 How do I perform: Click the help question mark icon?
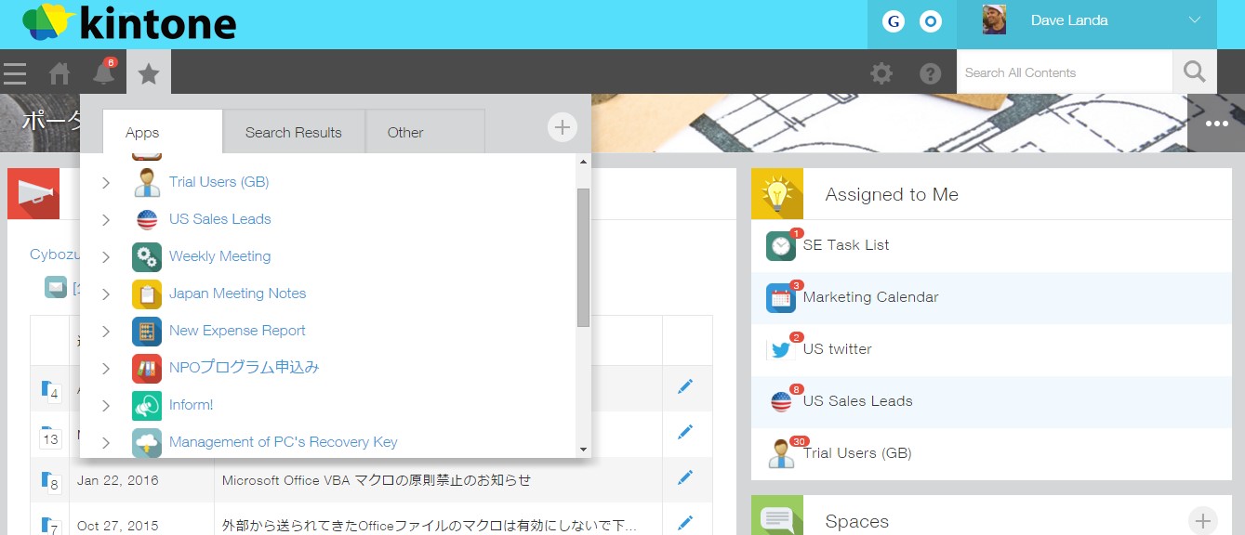930,73
